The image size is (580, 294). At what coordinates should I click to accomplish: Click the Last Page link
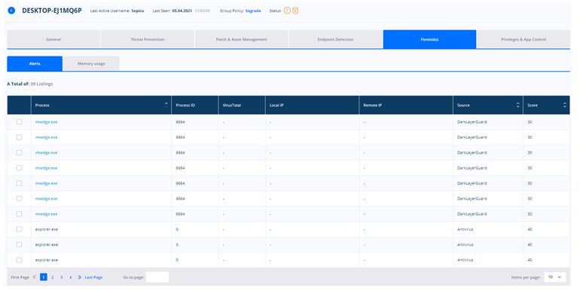tap(93, 277)
